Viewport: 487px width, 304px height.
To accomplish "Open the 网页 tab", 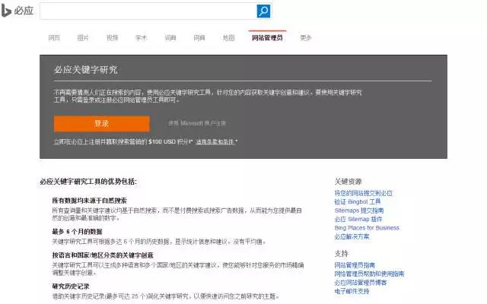I will tap(54, 38).
